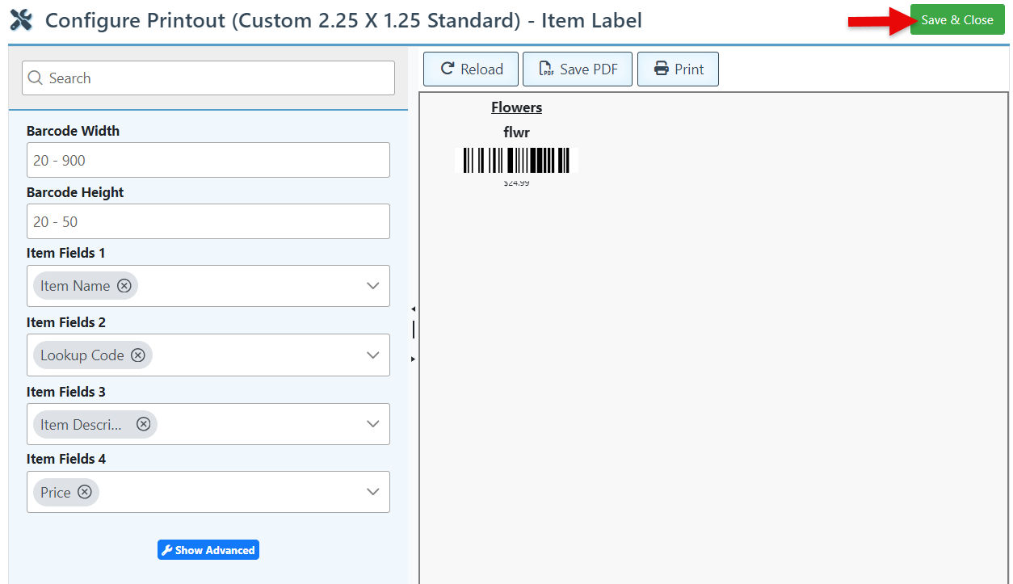Collapse the left panel using splitter arrow
The height and width of the screenshot is (584, 1013).
[x=413, y=309]
